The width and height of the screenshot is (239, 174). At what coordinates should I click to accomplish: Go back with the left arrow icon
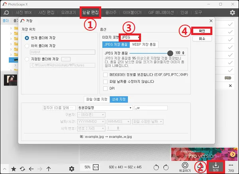point(31,169)
